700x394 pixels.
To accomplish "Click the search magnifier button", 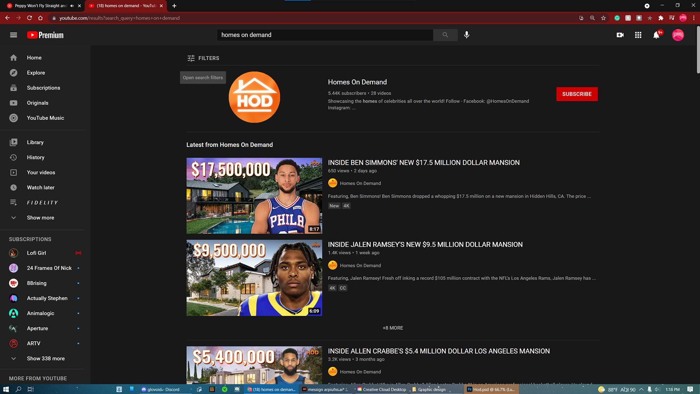I will click(445, 35).
